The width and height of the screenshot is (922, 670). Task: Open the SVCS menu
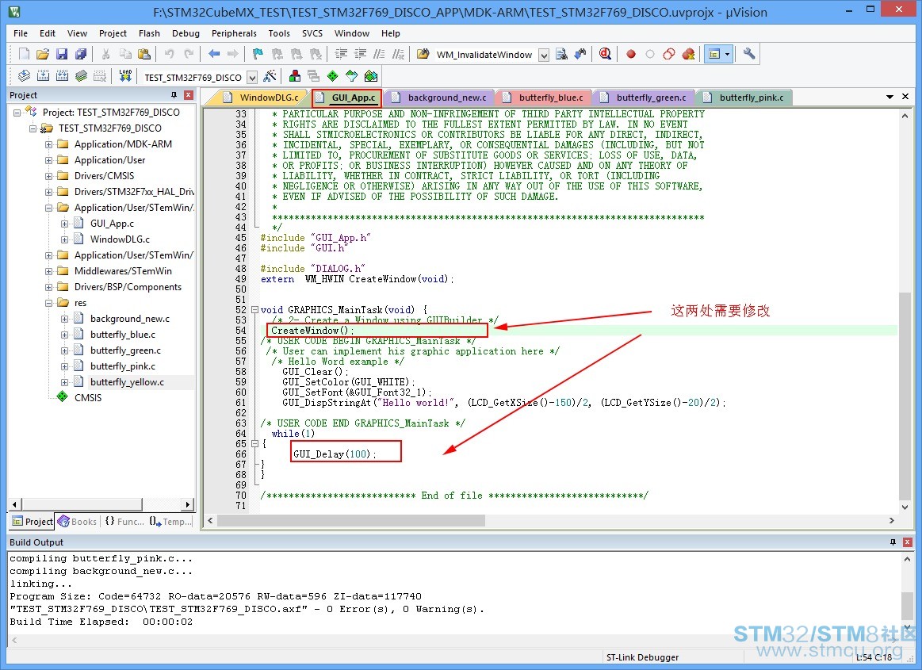coord(312,33)
